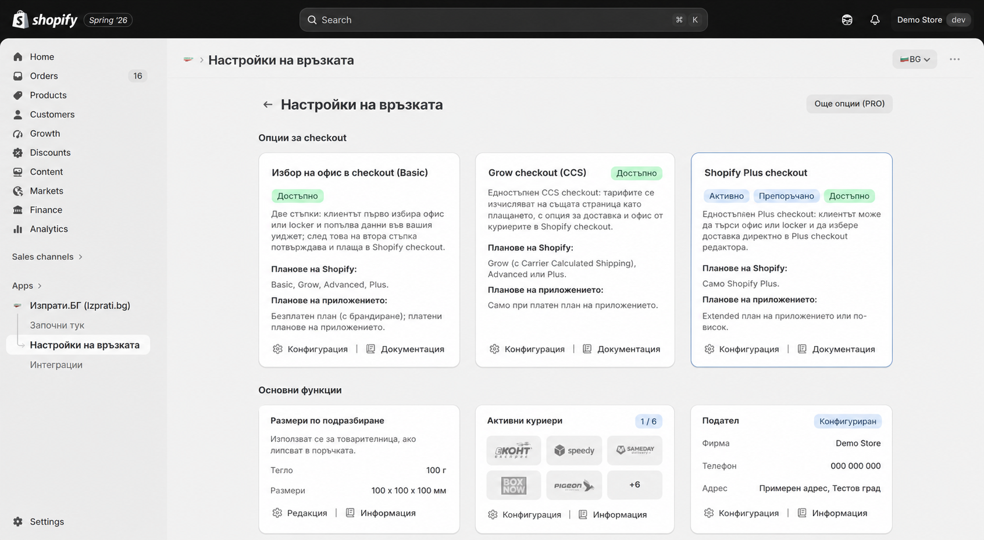Viewport: 984px width, 540px height.
Task: Open Конфигурация in the Подател card
Action: 741,513
